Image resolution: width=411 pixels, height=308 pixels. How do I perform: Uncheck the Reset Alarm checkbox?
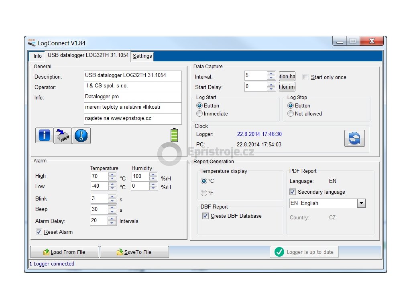pyautogui.click(x=39, y=232)
